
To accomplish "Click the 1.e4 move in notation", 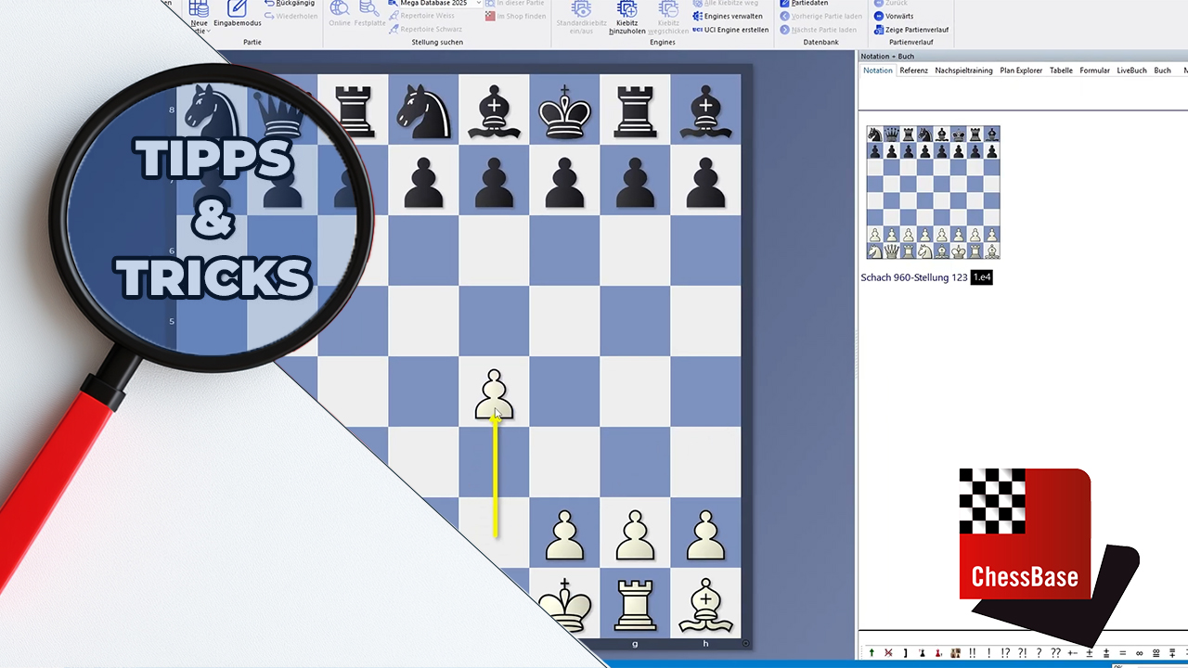I will point(982,277).
